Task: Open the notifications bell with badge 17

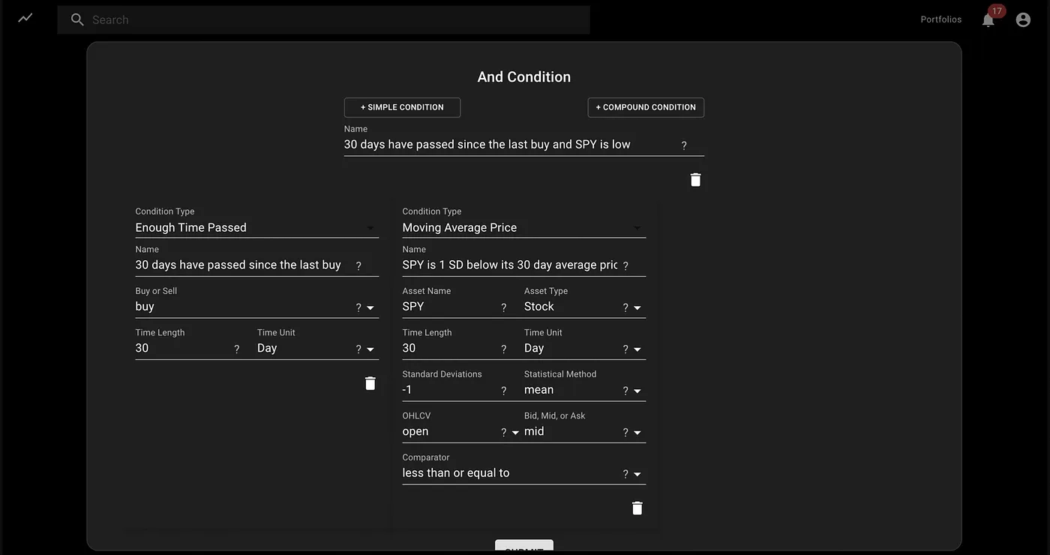Action: point(988,19)
